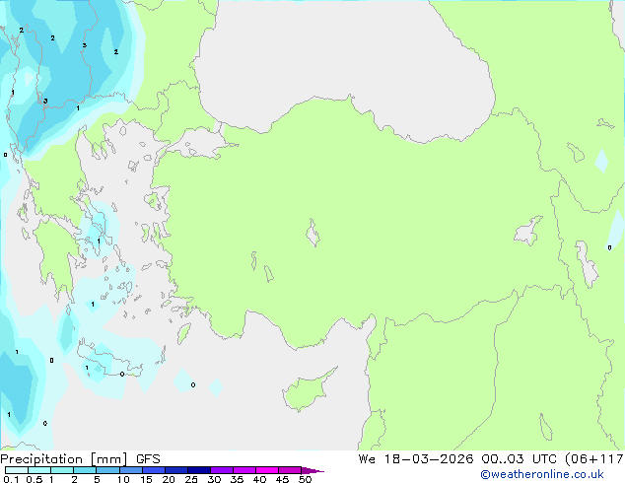The height and width of the screenshot is (483, 625).
Task: Select the date '18-03-2026' in the caption
Action: click(x=429, y=459)
